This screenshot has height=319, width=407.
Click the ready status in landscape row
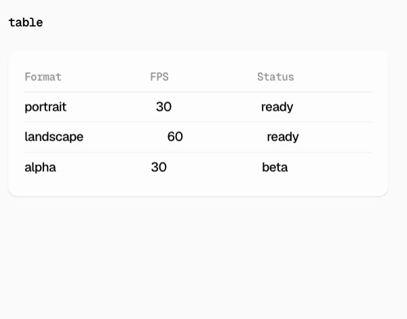[283, 137]
